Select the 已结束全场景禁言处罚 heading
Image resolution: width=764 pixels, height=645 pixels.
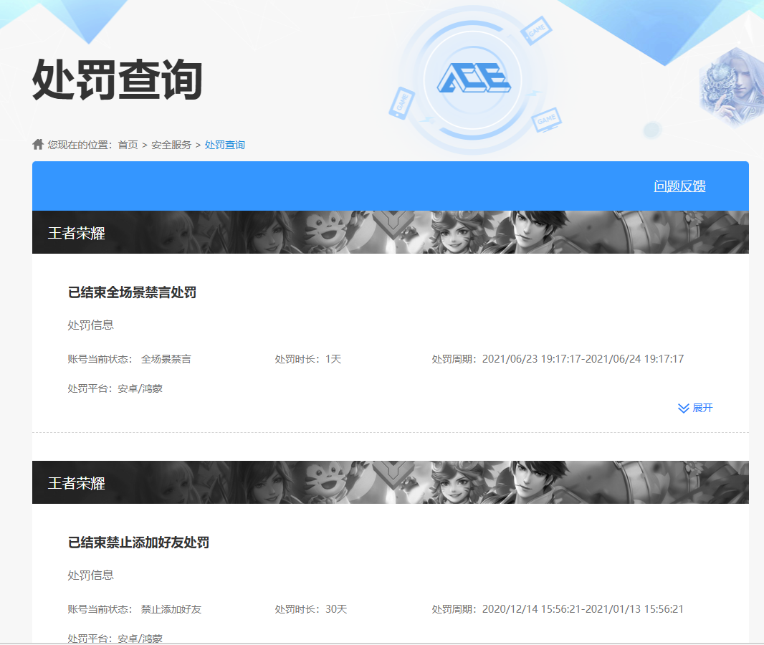point(132,292)
